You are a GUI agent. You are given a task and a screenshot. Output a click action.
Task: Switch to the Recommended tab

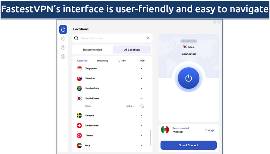(x=92, y=50)
